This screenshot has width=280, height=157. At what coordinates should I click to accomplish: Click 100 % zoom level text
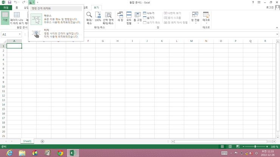(x=274, y=147)
